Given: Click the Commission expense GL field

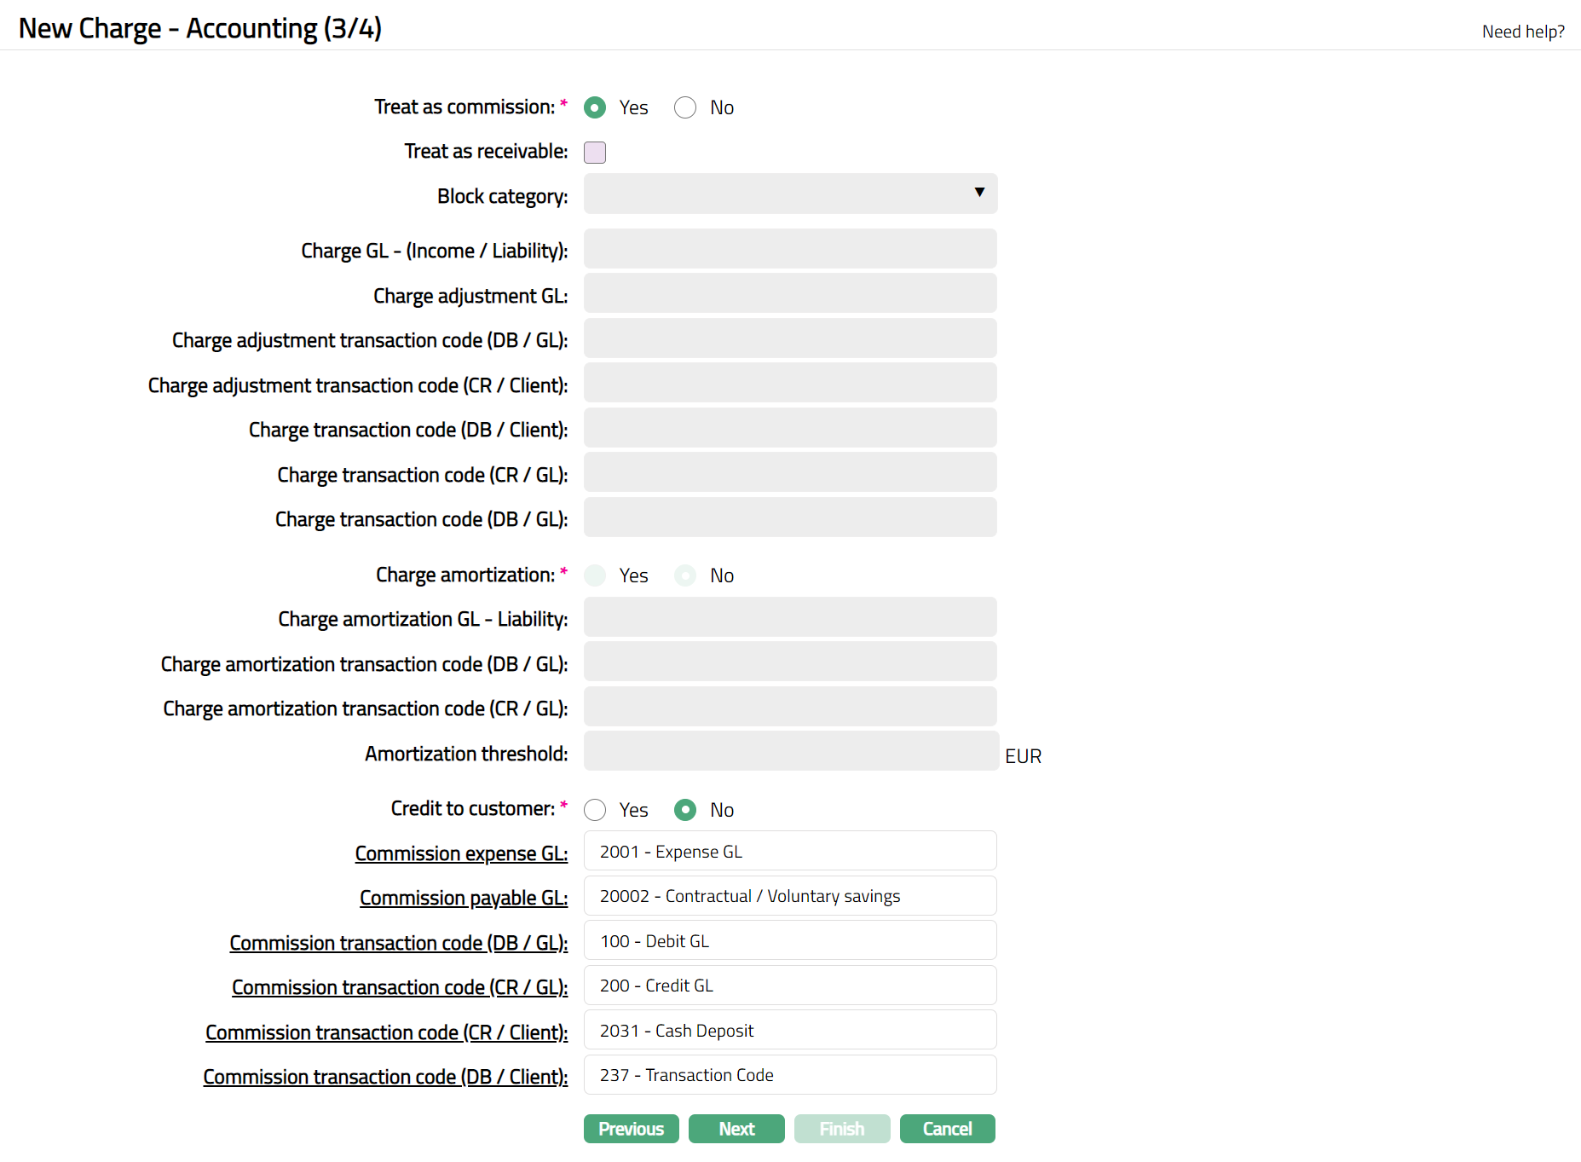Looking at the screenshot, I should click(790, 851).
